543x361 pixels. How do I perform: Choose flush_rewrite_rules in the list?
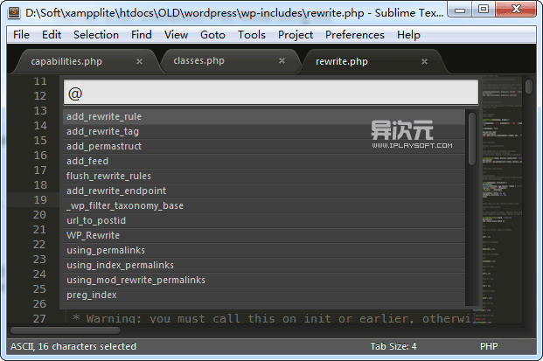pyautogui.click(x=264, y=177)
